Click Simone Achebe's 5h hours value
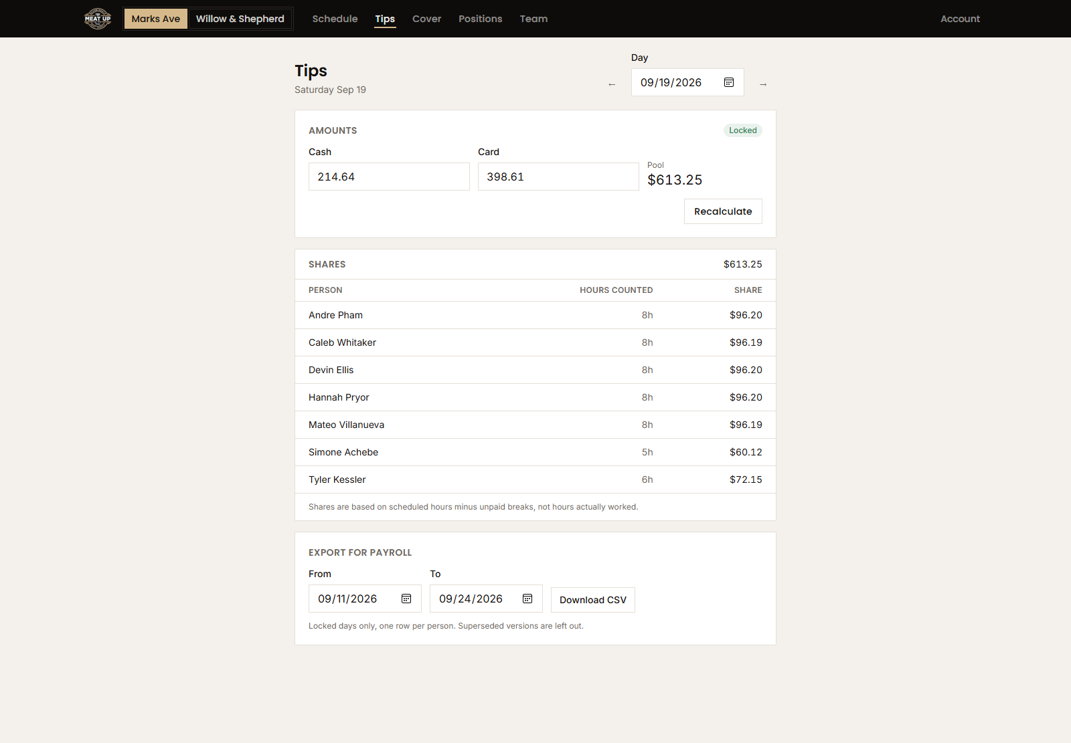The image size is (1071, 743). coord(647,452)
